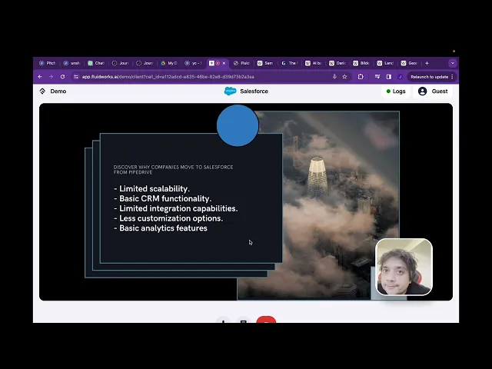This screenshot has height=369, width=492.
Task: Switch to the My D Drive tab
Action: (169, 63)
